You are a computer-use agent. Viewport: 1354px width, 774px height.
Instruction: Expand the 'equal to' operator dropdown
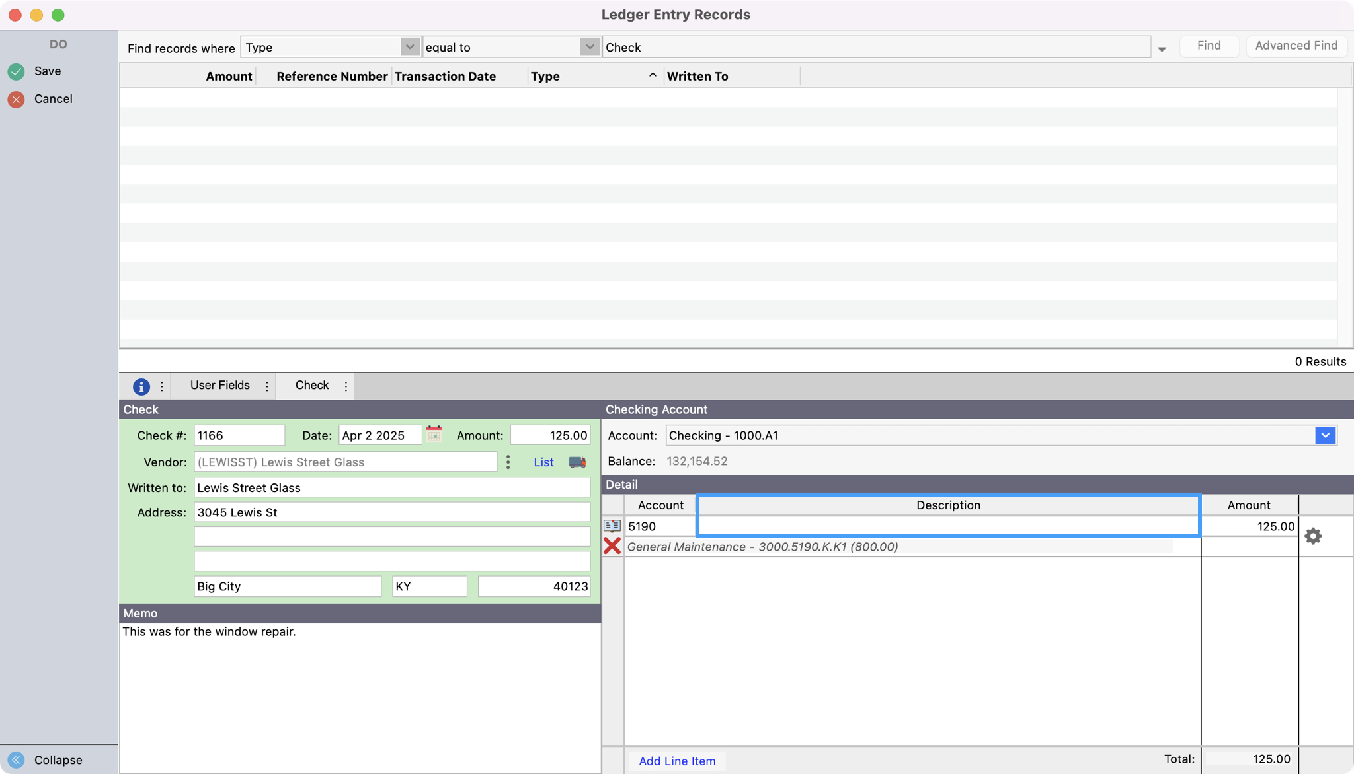589,47
